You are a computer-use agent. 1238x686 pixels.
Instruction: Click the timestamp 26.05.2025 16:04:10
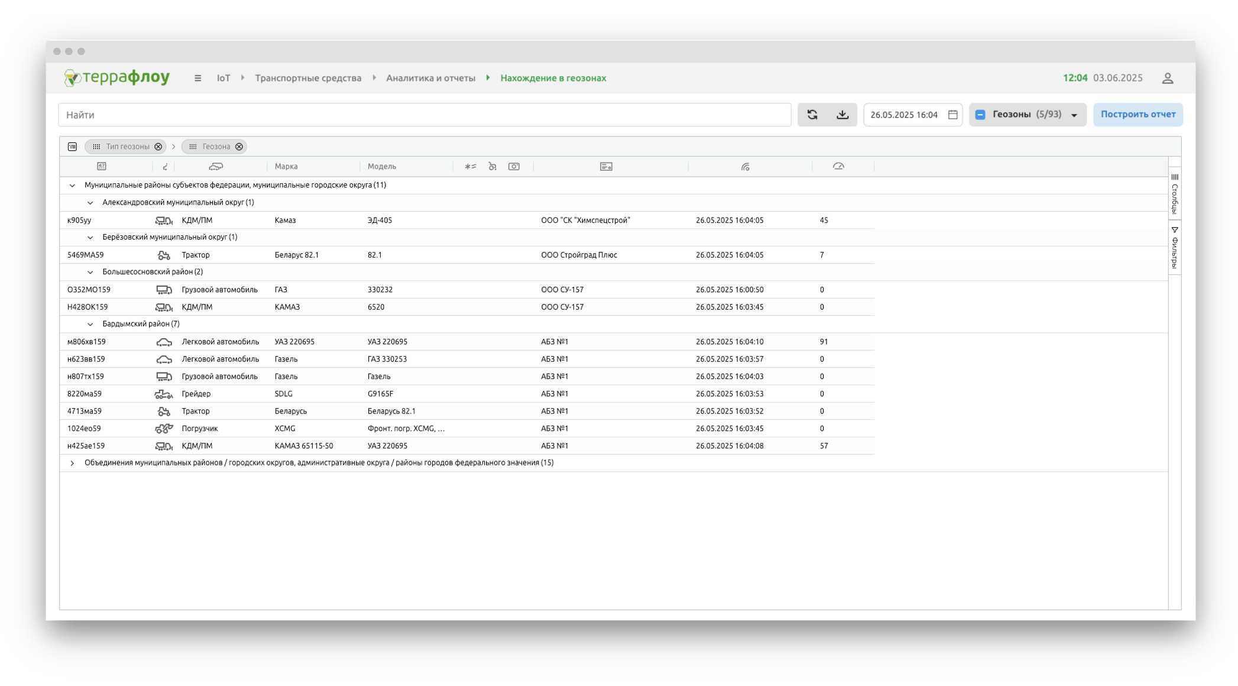click(x=730, y=342)
